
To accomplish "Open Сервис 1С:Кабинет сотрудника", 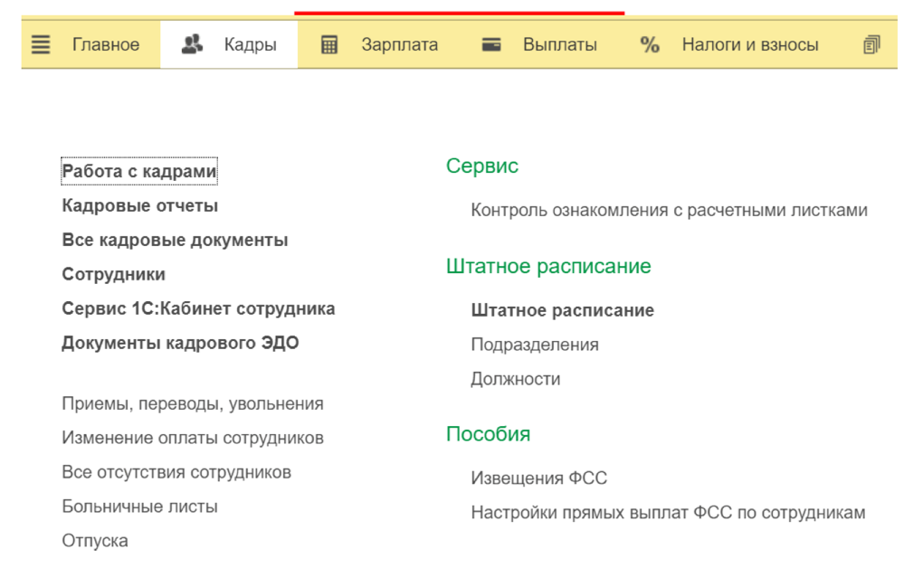I will coord(198,308).
